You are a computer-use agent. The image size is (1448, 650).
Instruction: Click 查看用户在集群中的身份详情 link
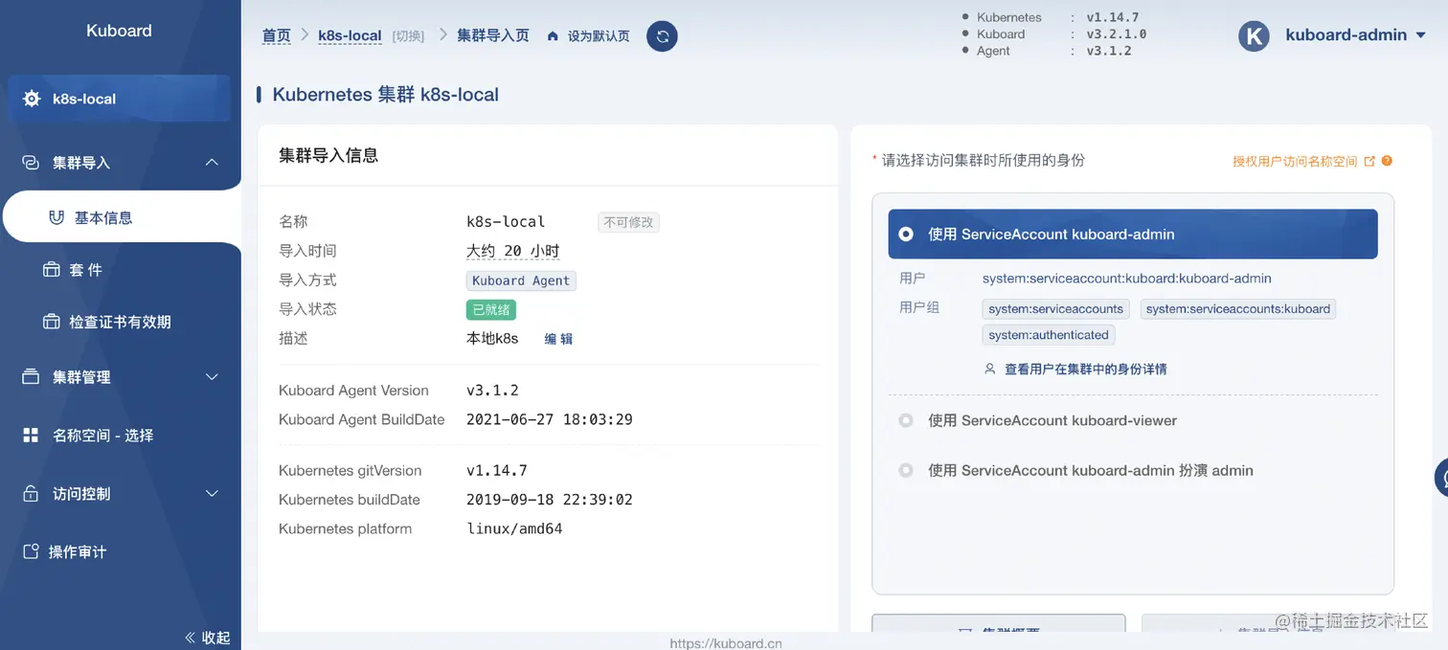click(1085, 369)
